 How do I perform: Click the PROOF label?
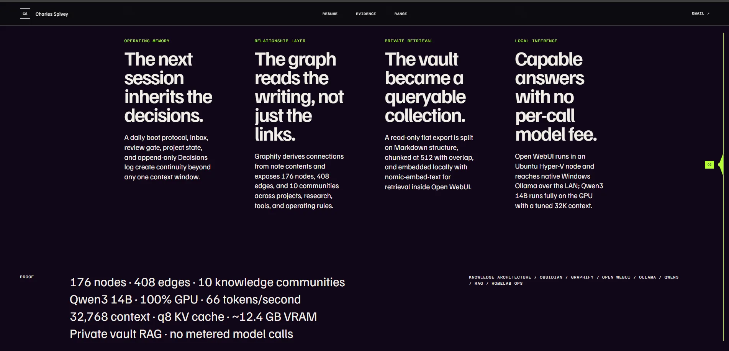pyautogui.click(x=27, y=277)
